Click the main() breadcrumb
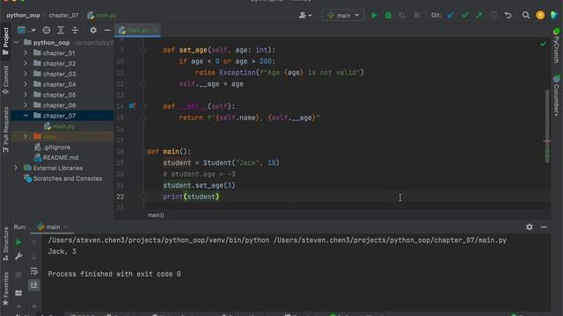 [156, 215]
